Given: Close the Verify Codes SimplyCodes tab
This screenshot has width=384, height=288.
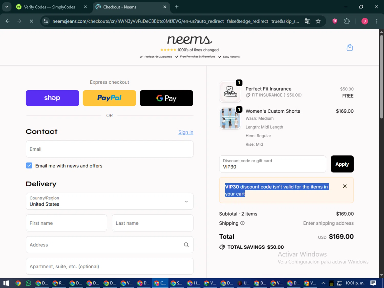Looking at the screenshot, I should (x=86, y=7).
